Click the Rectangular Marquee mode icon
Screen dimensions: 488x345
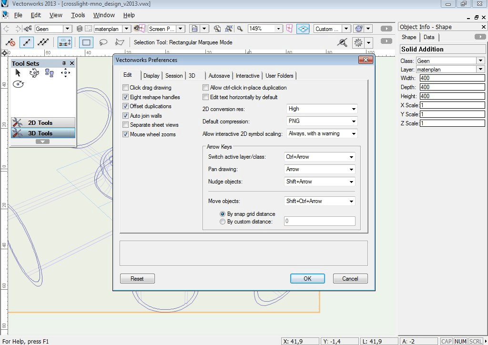(86, 42)
